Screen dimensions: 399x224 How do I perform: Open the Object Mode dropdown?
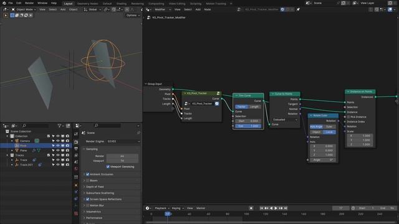tap(24, 9)
